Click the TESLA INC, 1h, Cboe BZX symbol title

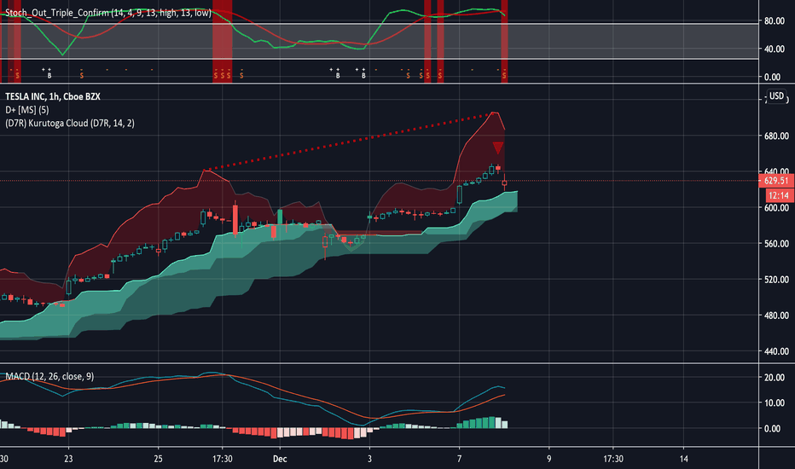point(53,96)
